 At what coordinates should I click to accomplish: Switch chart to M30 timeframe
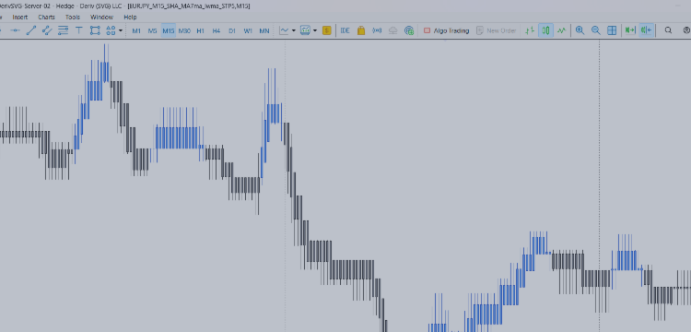[184, 30]
